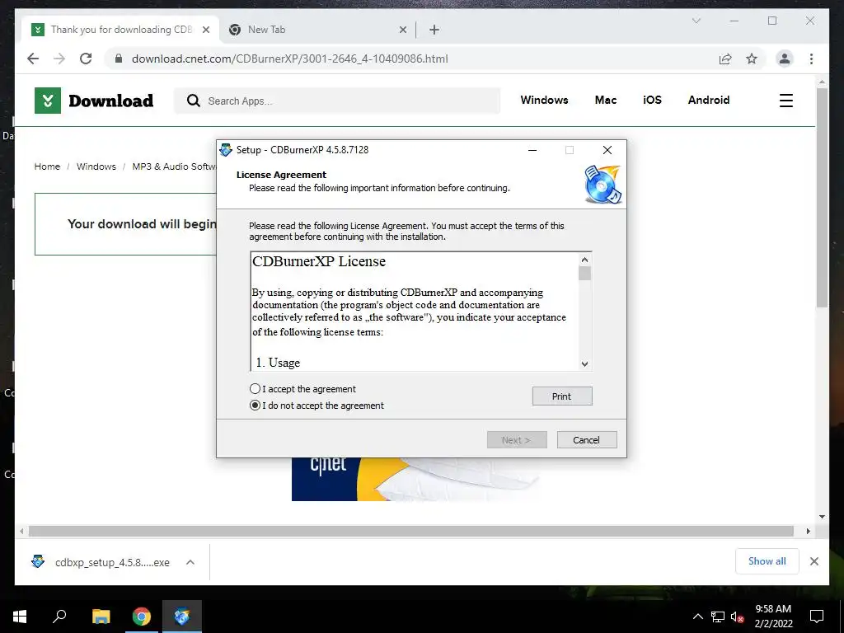Image resolution: width=844 pixels, height=633 pixels.
Task: Open File Explorer from taskbar
Action: pos(101,617)
